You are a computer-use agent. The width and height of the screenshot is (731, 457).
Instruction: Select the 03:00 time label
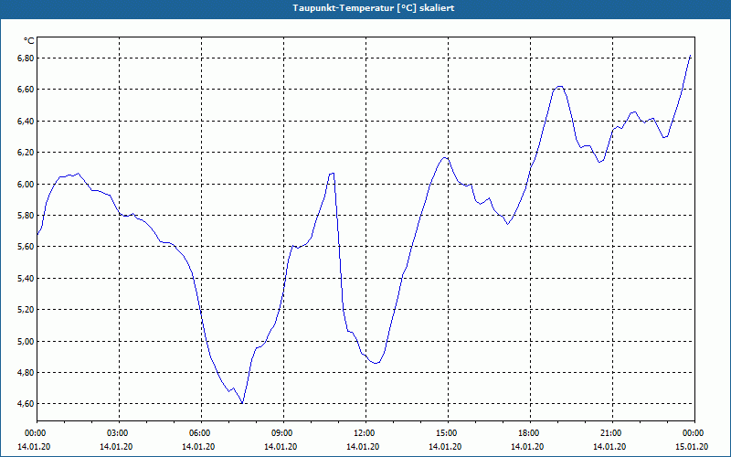[x=118, y=433]
